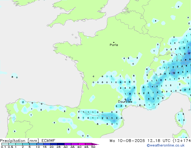Click the 17 mm precipitation value
Viewport: 191px width, 148px height.
[x=189, y=53]
